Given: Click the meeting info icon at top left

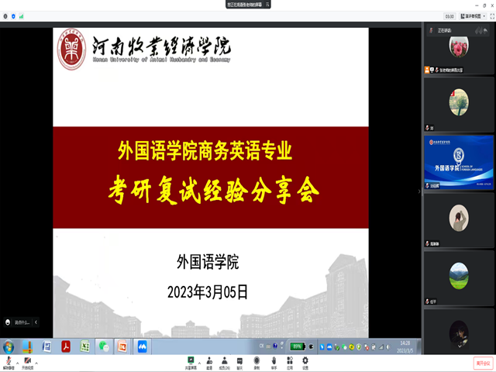Looking at the screenshot, I should coord(5,15).
